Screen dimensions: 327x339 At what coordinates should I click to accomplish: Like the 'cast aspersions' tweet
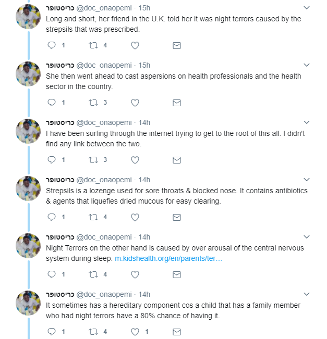point(135,103)
